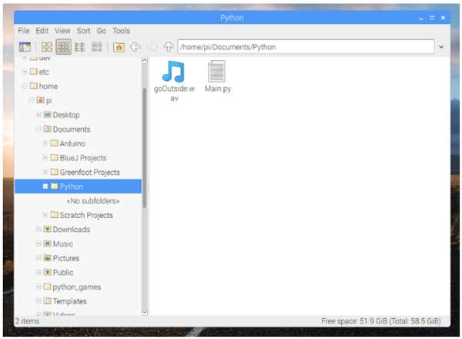Click the new window toolbar icon
Screen dimensions: 462x339
tap(25, 47)
